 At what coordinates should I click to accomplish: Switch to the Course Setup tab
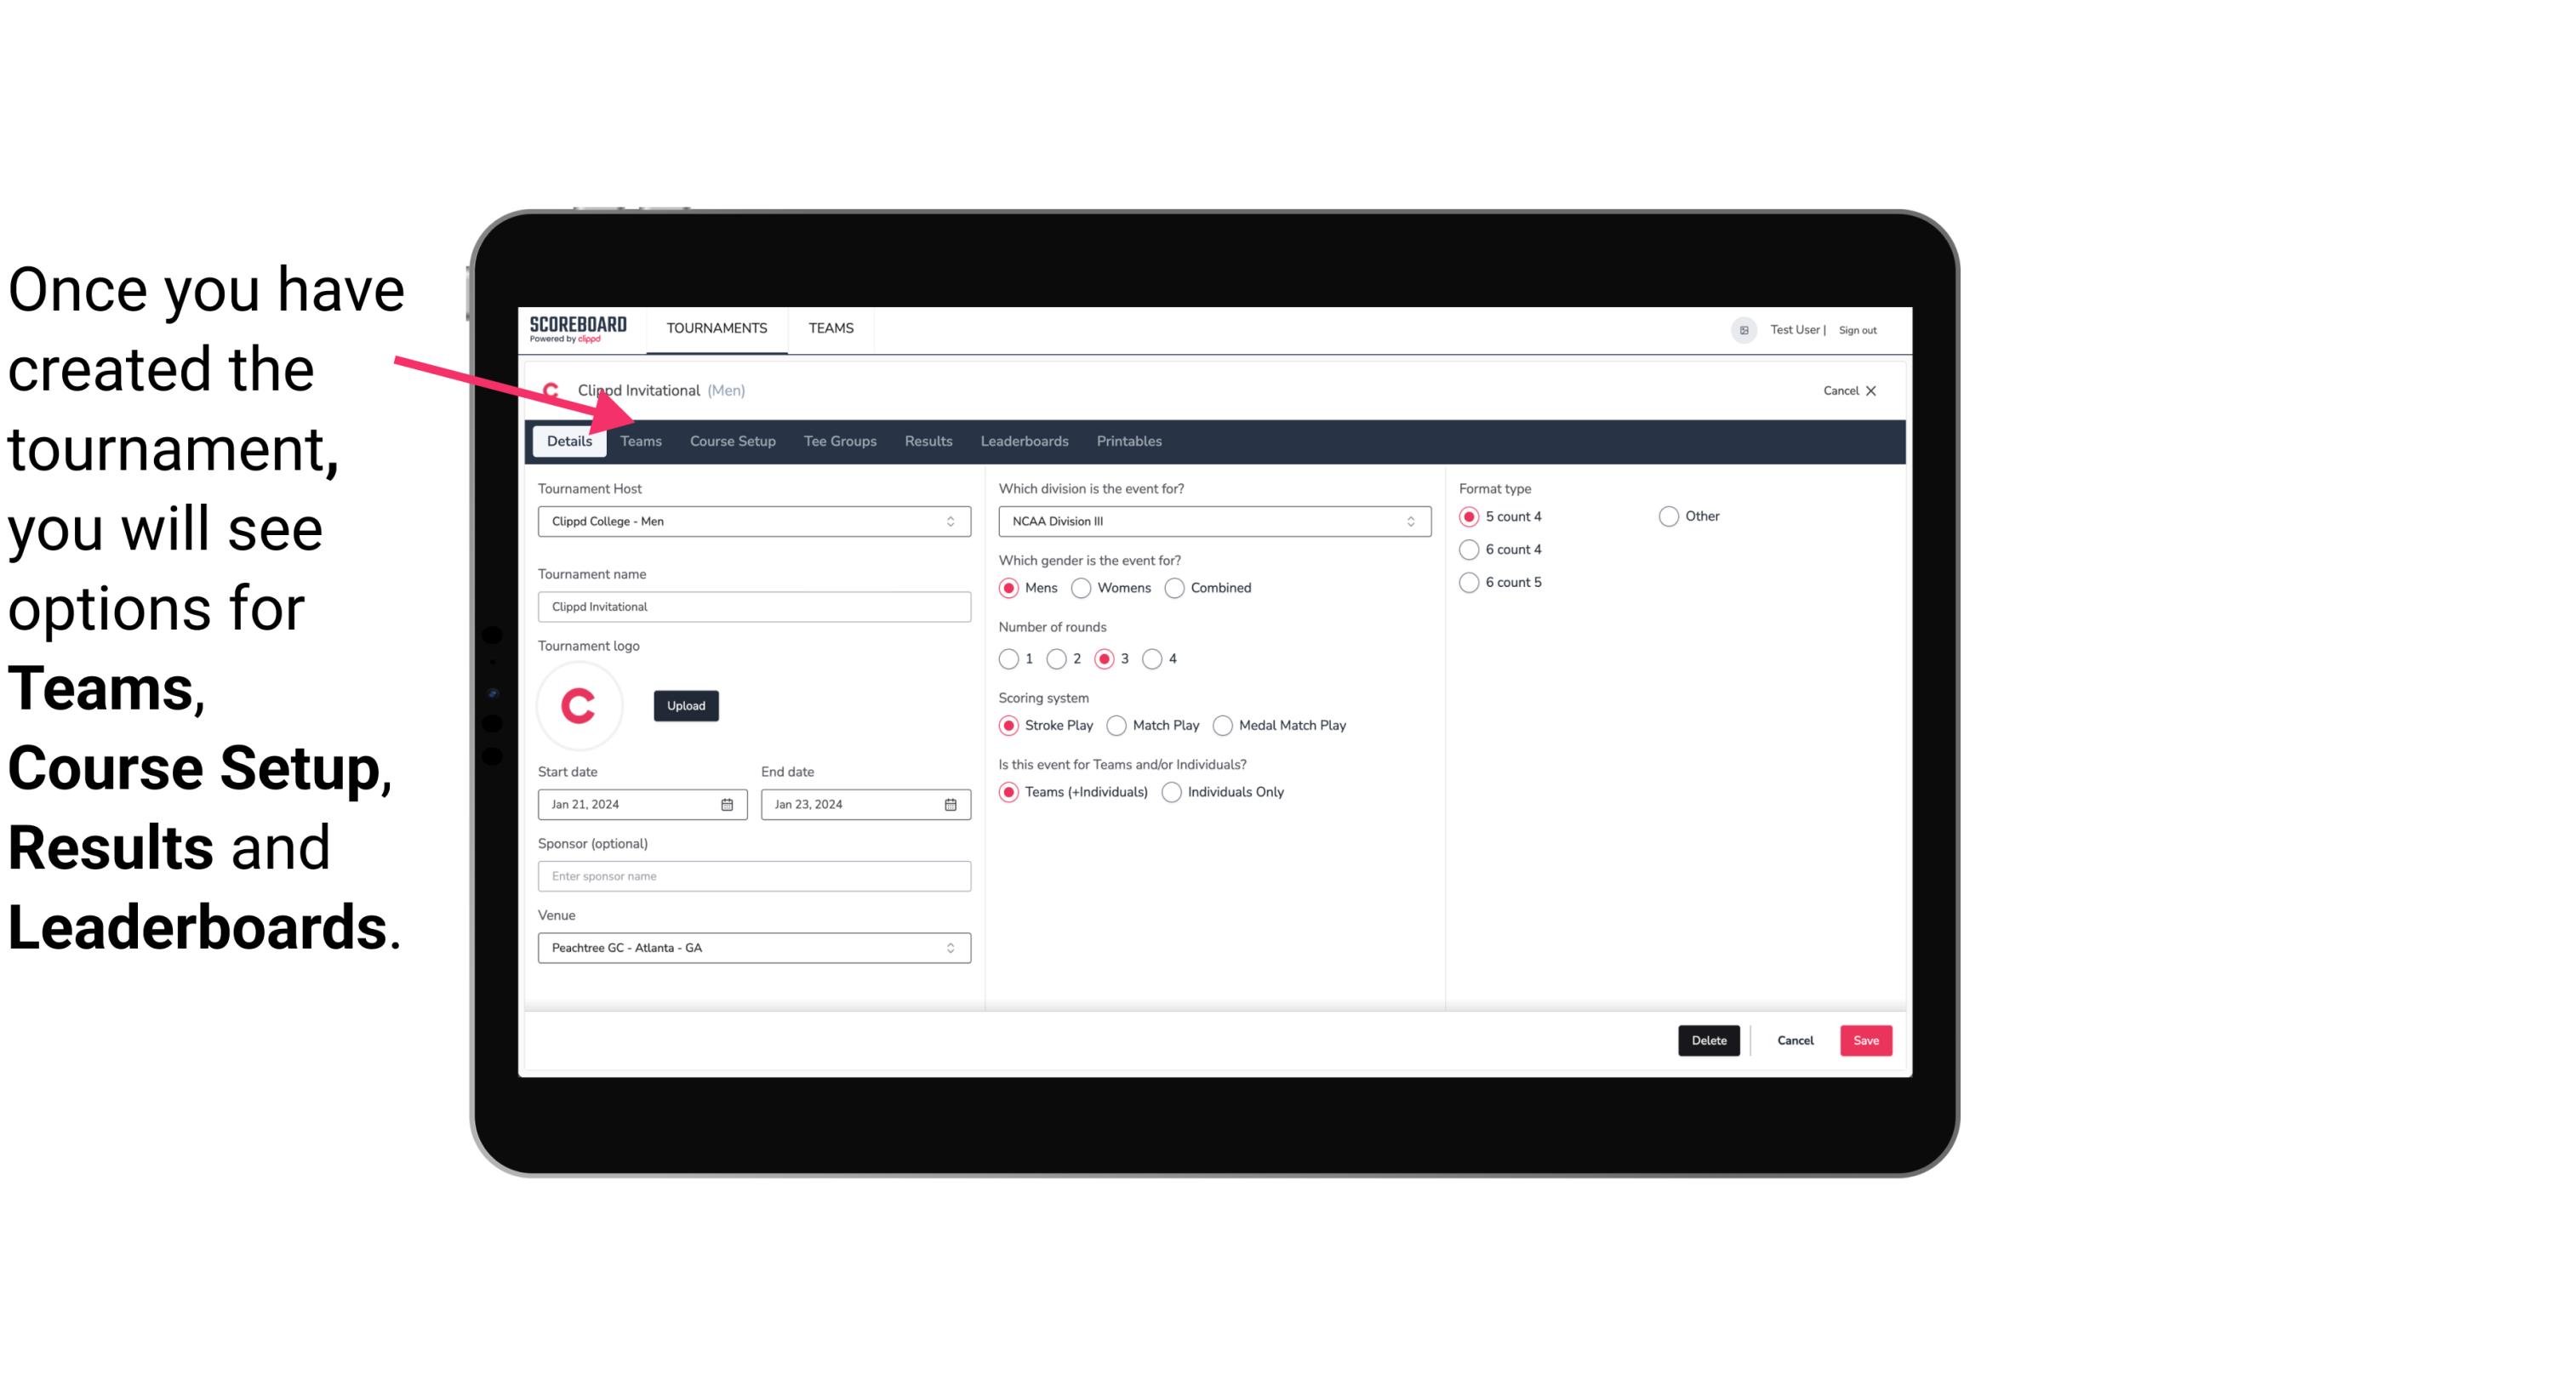[732, 440]
